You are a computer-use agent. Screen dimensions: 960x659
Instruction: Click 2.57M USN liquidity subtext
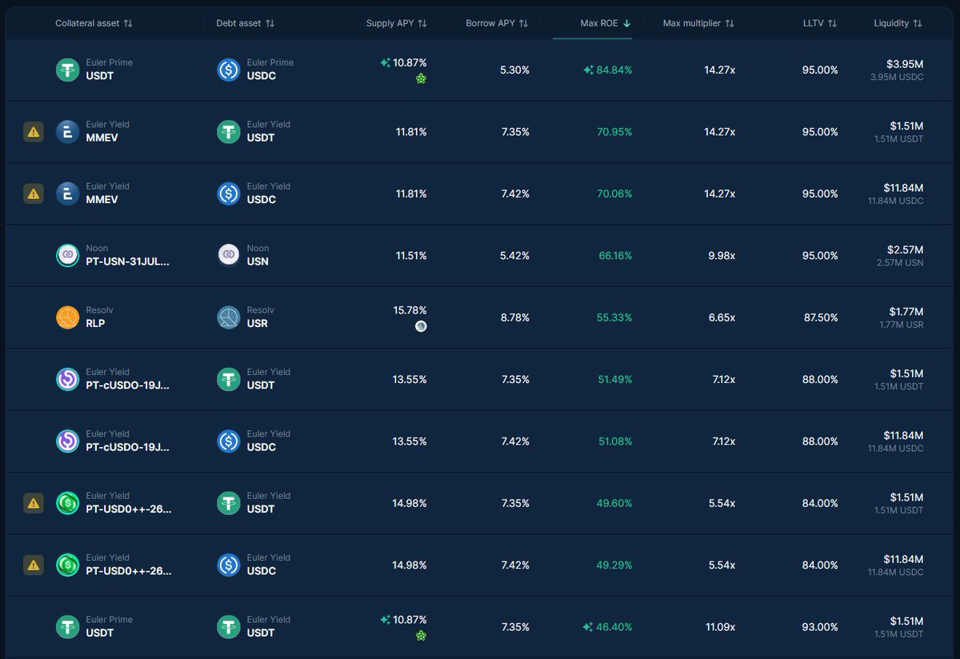pyautogui.click(x=900, y=262)
